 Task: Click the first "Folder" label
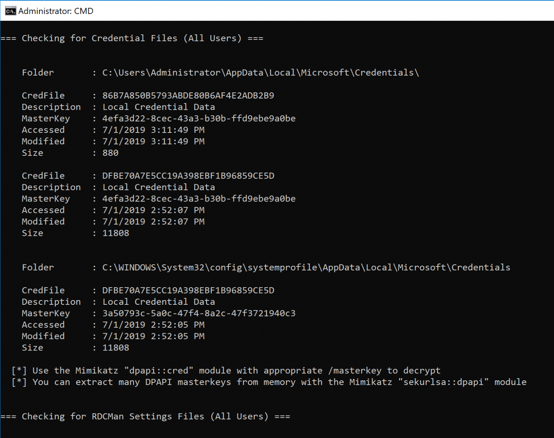click(38, 73)
